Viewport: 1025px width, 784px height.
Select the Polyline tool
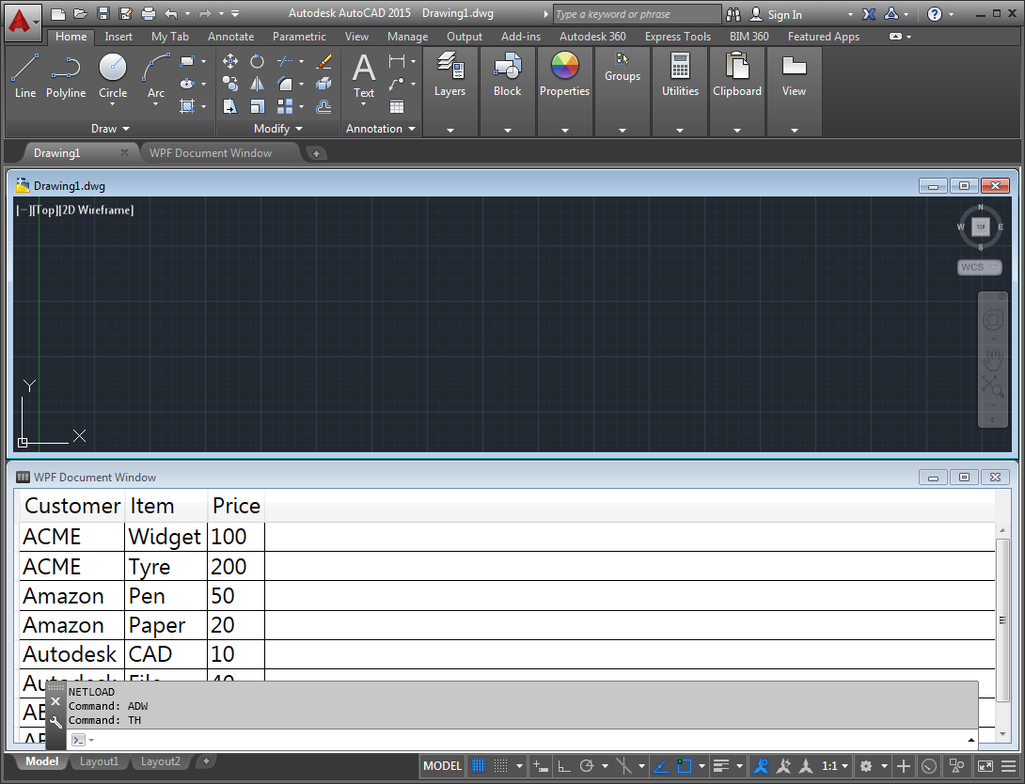[66, 75]
